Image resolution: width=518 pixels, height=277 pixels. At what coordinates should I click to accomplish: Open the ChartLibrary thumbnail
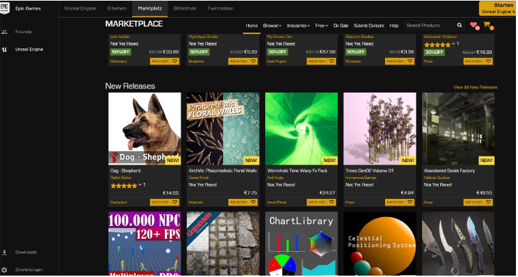point(301,244)
